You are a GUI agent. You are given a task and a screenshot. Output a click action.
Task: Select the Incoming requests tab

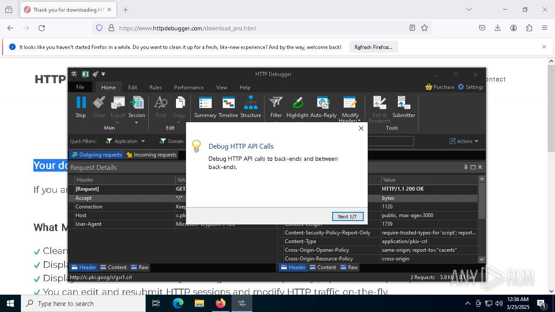(x=151, y=155)
